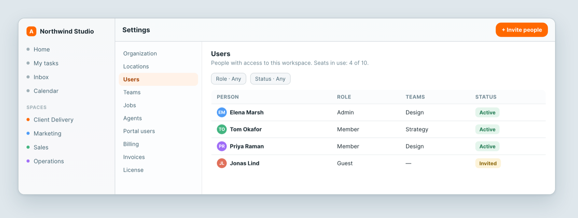Open the Role filter dropdown
This screenshot has width=578, height=218.
pyautogui.click(x=229, y=79)
